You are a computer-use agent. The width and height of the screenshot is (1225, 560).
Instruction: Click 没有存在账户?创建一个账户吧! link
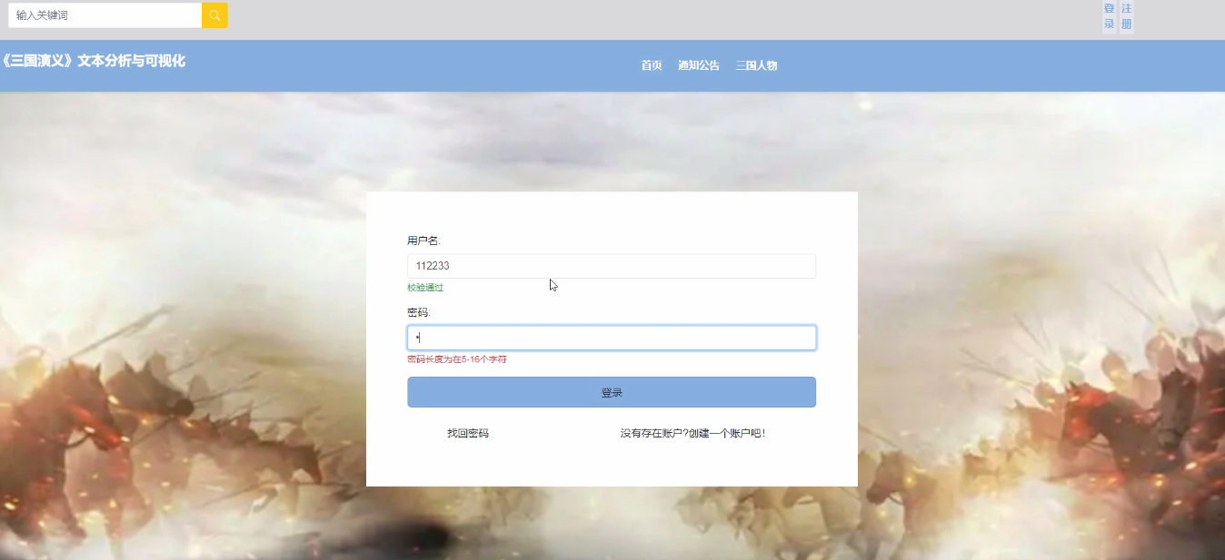point(693,434)
